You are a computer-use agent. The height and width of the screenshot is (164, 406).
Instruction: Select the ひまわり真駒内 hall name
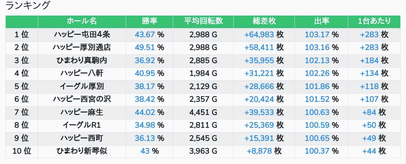point(82,60)
